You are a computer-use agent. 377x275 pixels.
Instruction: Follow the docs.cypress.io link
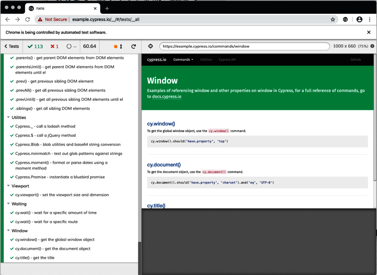tap(167, 97)
